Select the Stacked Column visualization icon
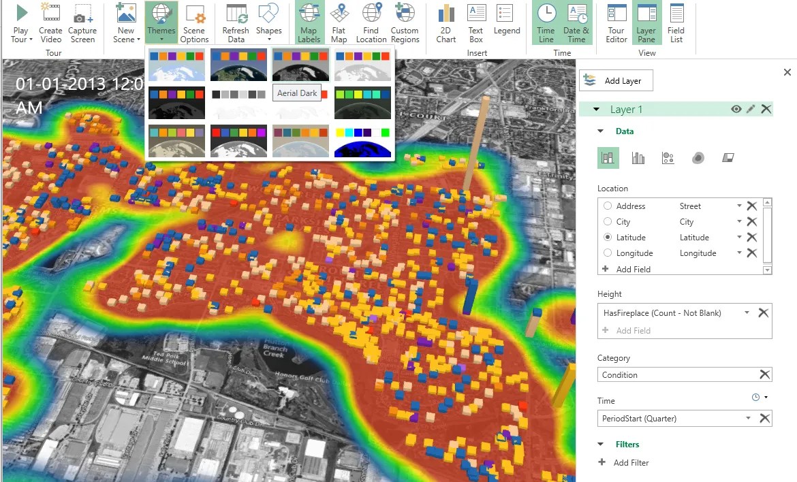The width and height of the screenshot is (797, 482). pos(608,157)
